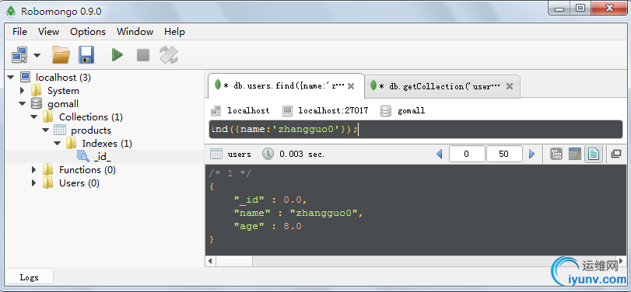This screenshot has width=631, height=292.
Task: Run the query with the green play button
Action: [x=117, y=55]
